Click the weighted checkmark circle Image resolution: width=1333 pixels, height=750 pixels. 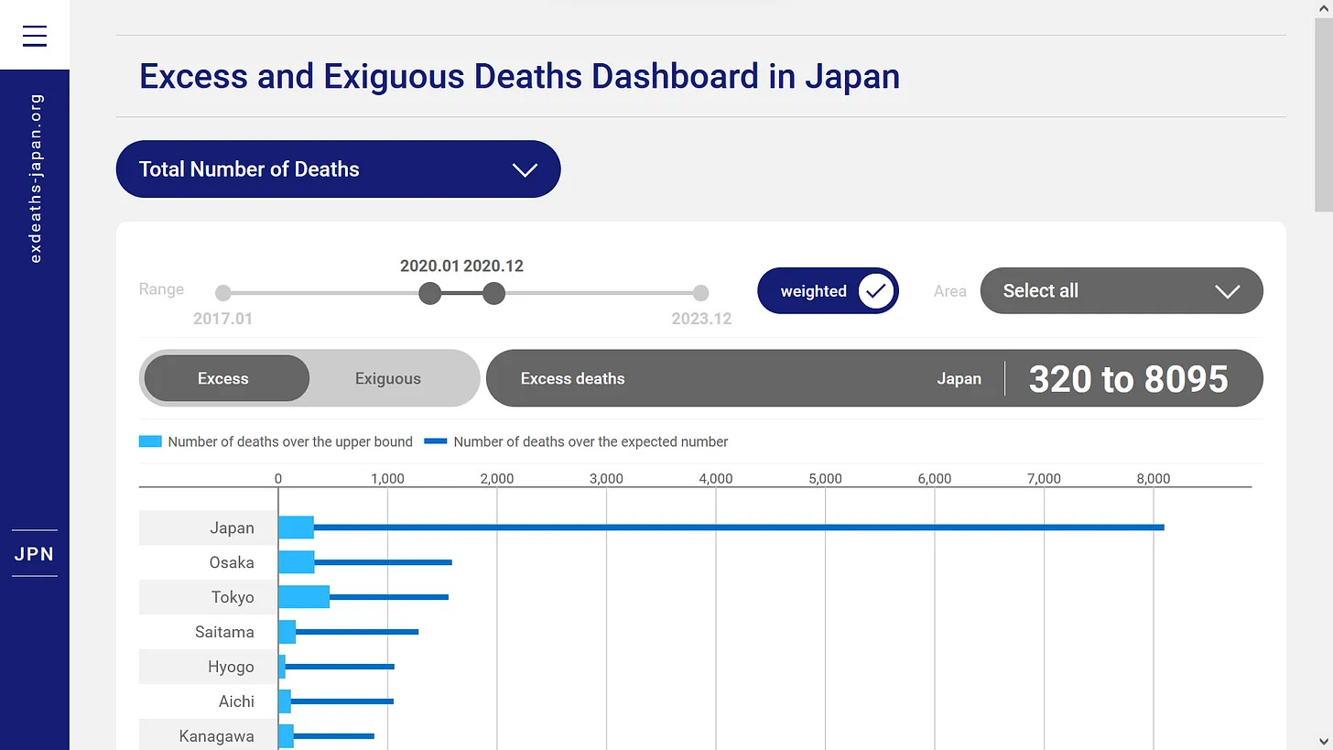point(876,291)
